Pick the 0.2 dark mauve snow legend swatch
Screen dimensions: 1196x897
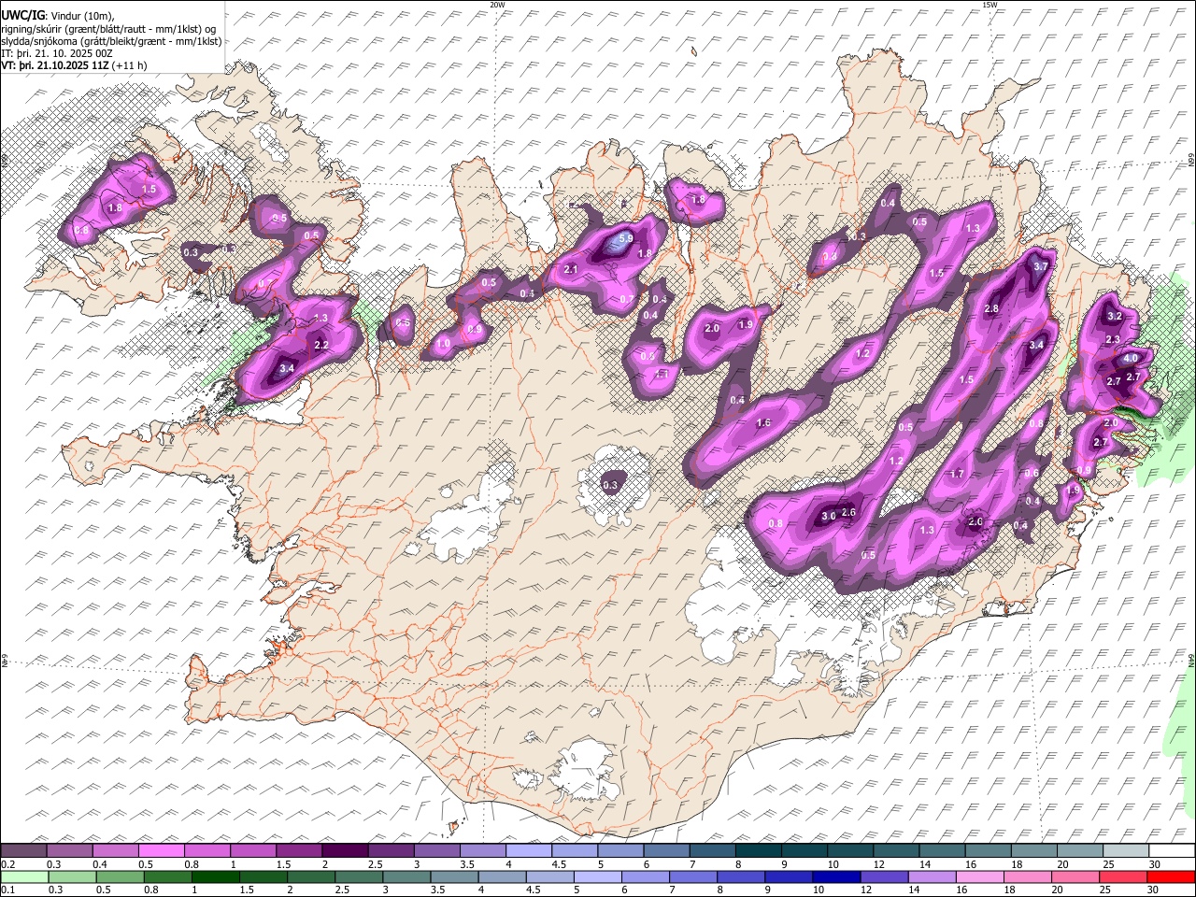tap(23, 851)
